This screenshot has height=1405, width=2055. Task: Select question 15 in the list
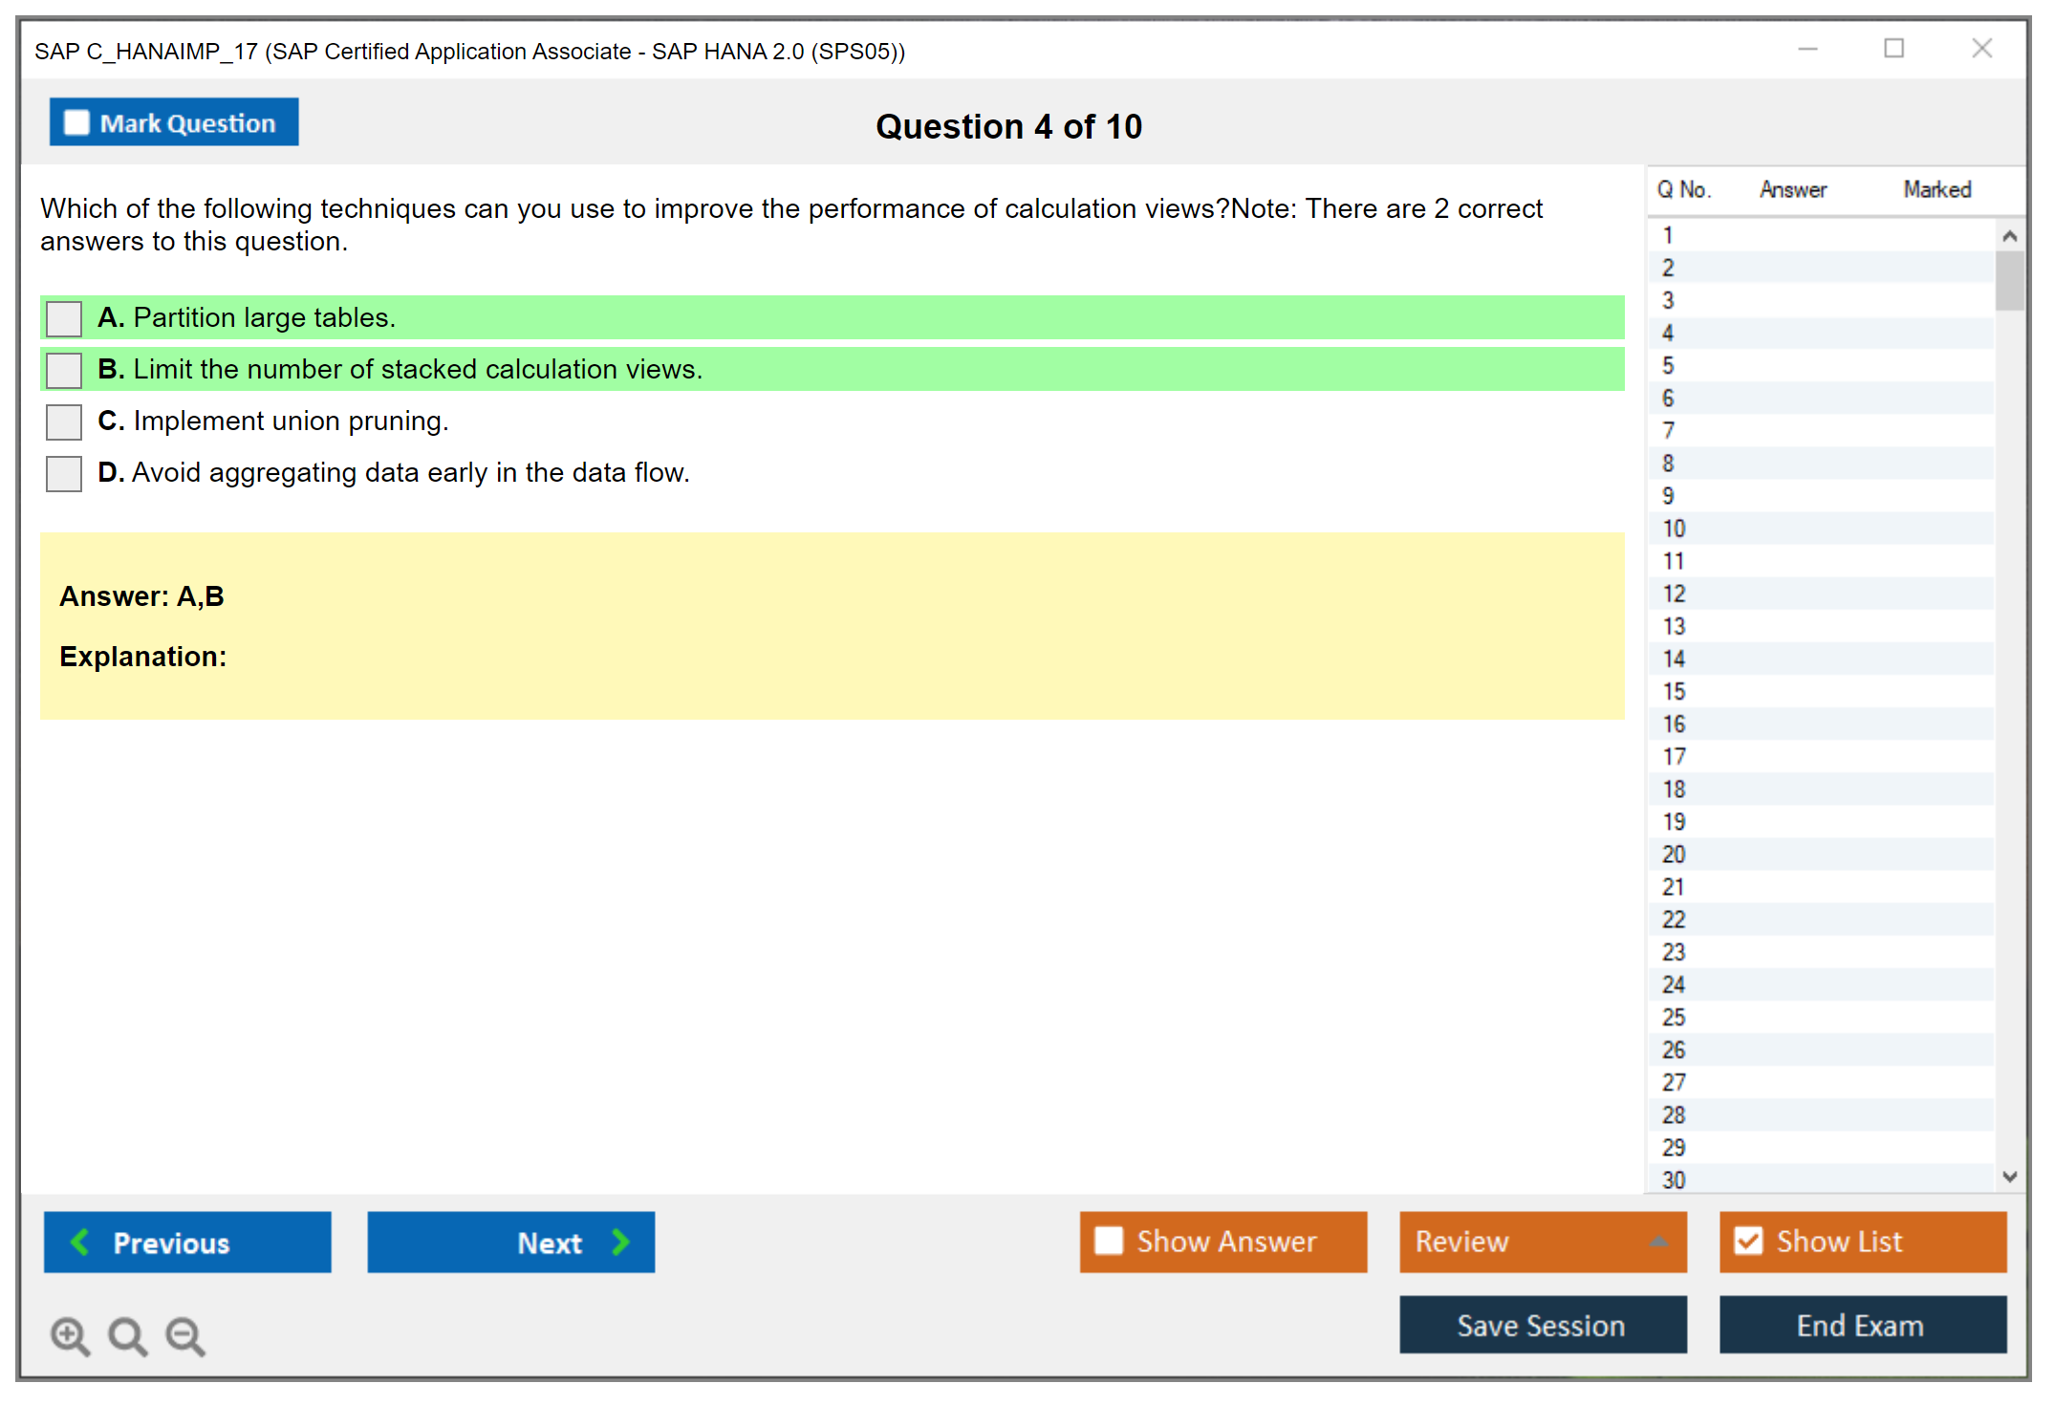tap(1673, 692)
